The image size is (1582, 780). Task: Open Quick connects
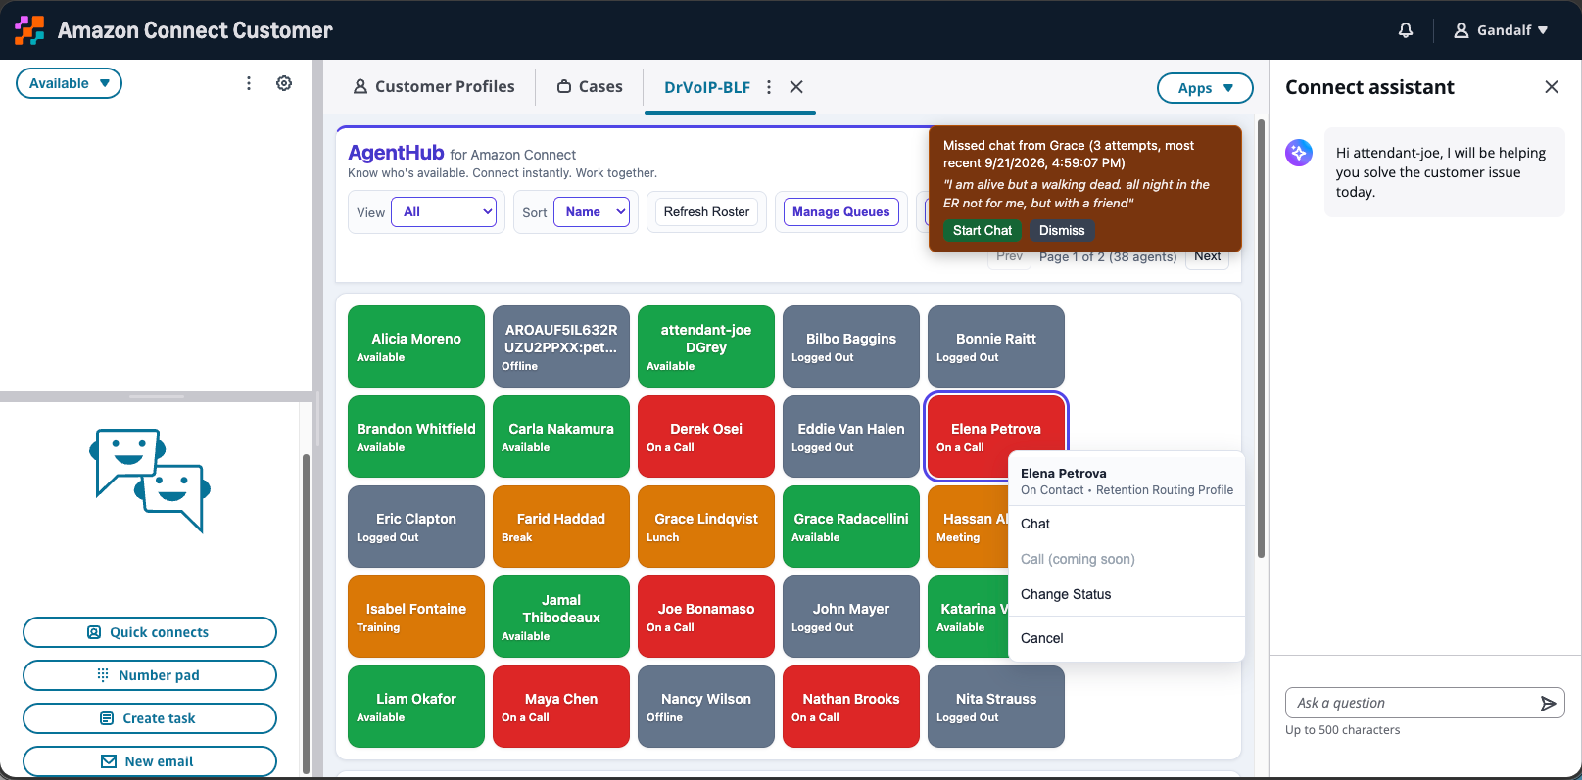[150, 632]
